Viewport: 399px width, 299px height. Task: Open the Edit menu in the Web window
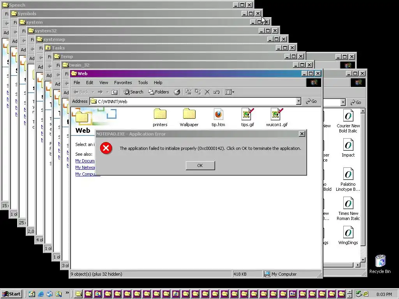click(x=90, y=83)
